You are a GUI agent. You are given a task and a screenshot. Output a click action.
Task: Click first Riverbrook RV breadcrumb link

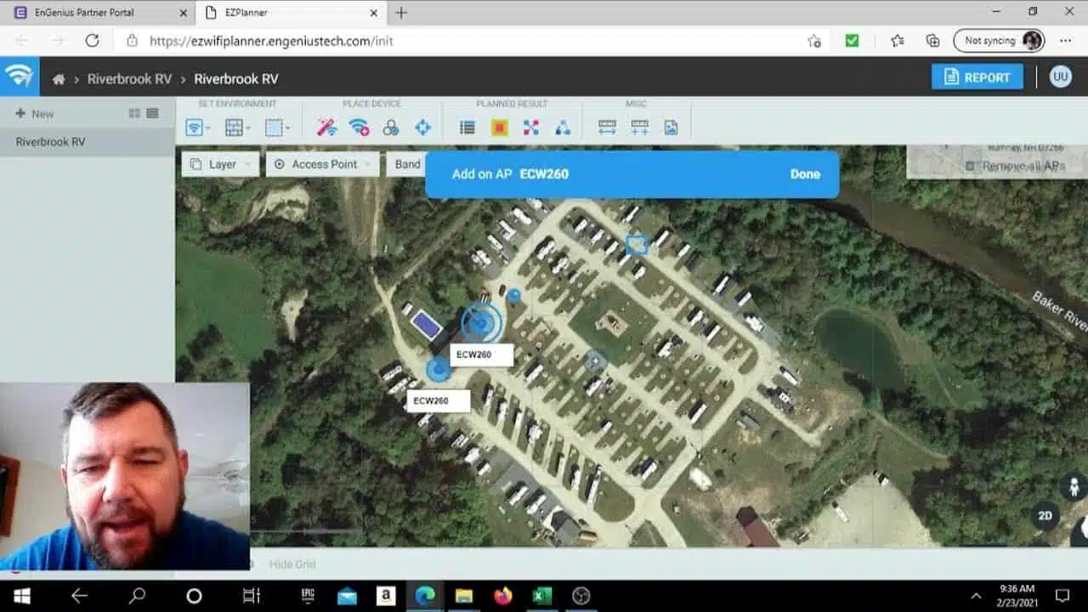[129, 79]
